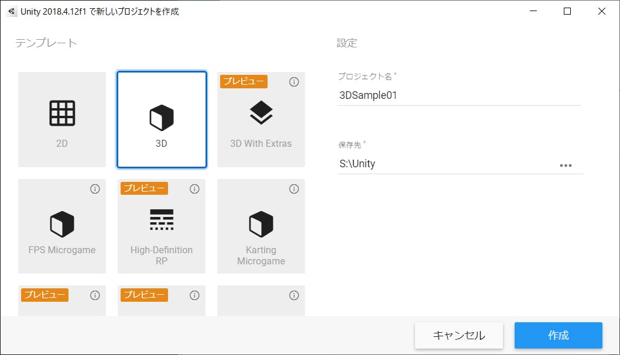The height and width of the screenshot is (355, 620).
Task: Show info for Karting Microgame template
Action: coord(294,189)
